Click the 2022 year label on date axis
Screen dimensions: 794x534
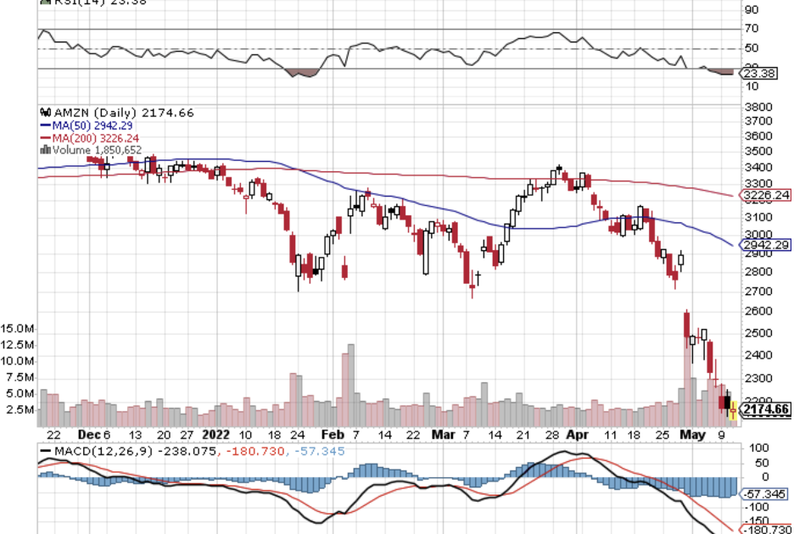click(x=216, y=434)
